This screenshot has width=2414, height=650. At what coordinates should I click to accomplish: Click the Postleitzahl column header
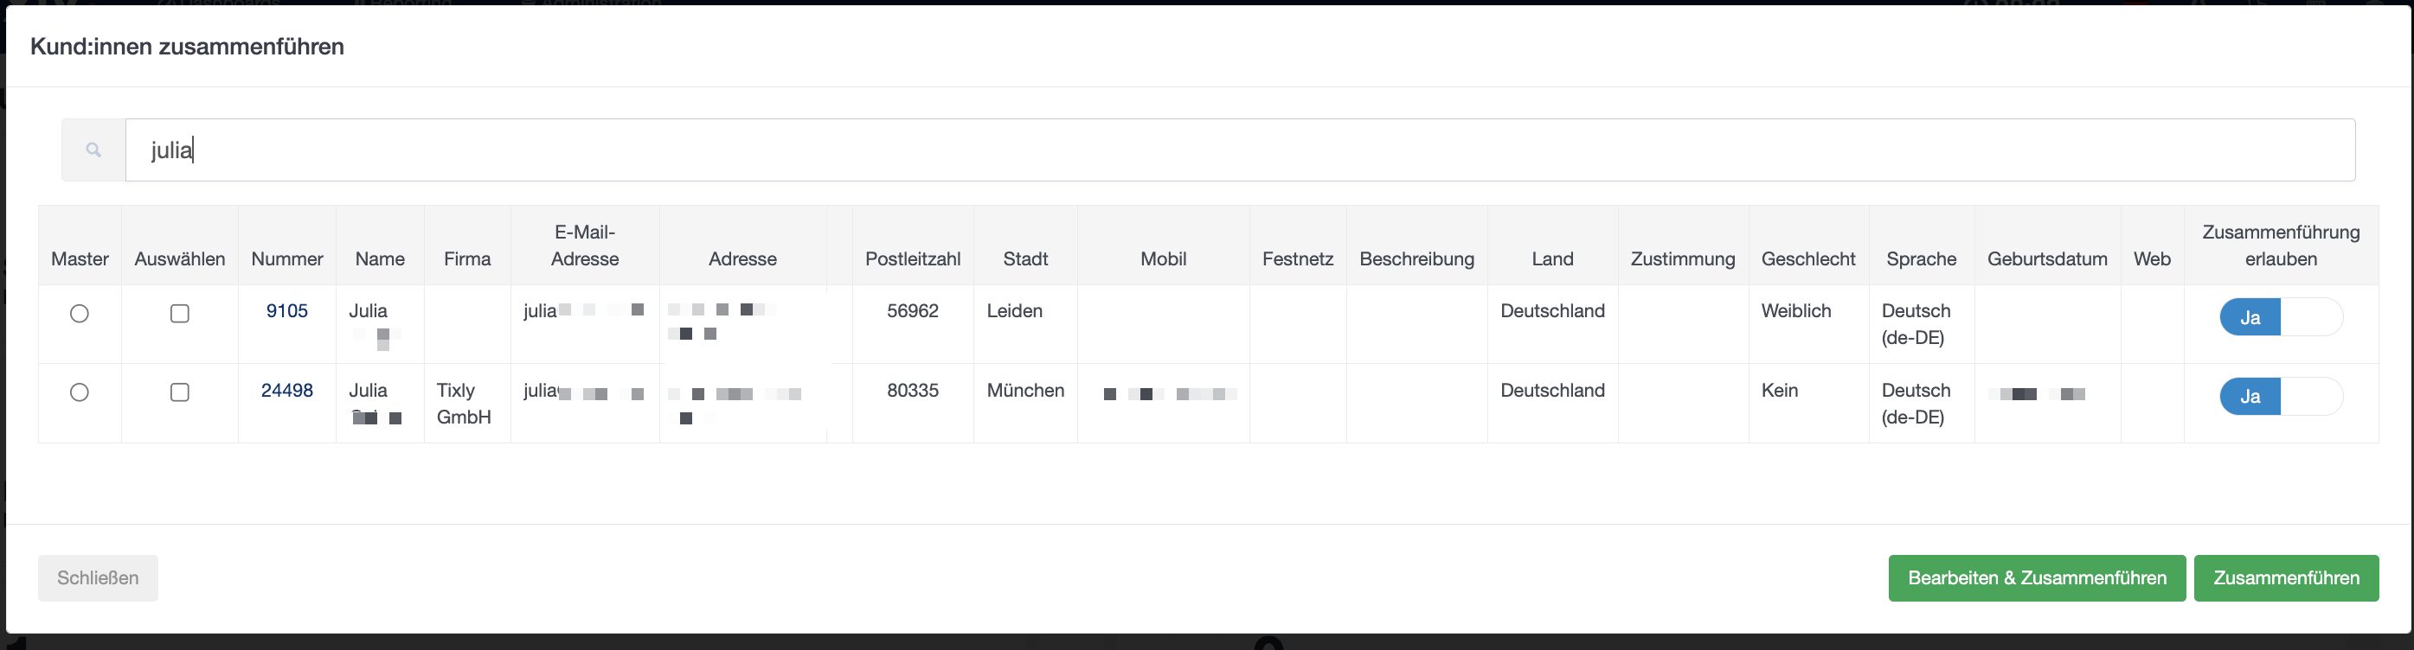click(913, 258)
